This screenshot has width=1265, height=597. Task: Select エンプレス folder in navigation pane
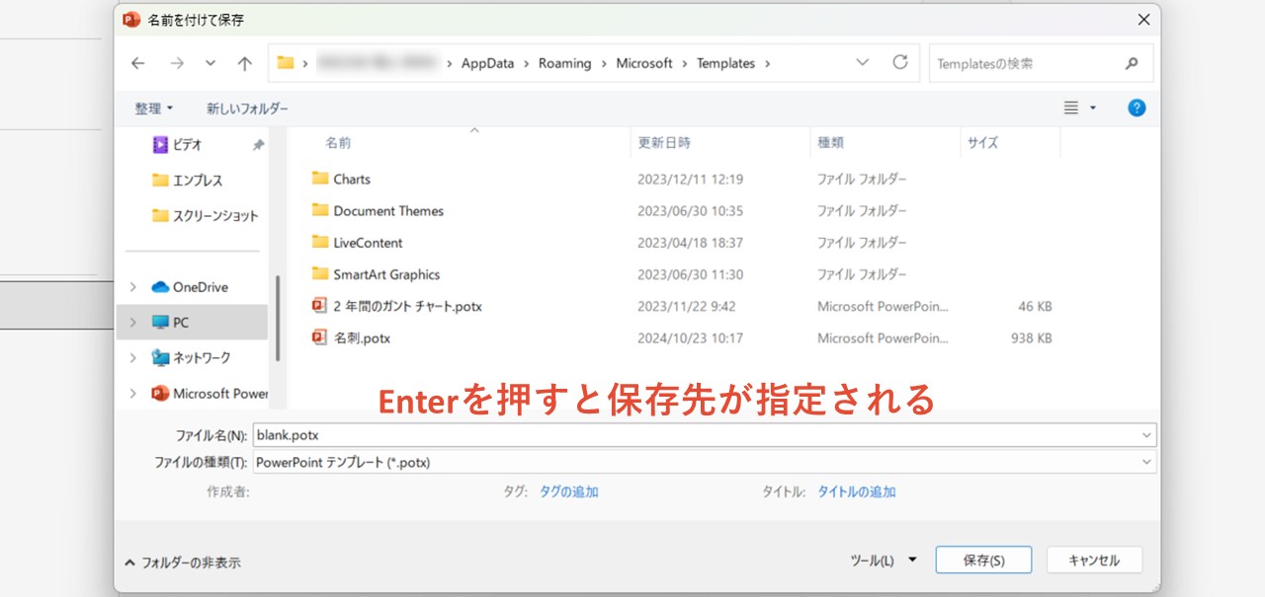[x=188, y=181]
